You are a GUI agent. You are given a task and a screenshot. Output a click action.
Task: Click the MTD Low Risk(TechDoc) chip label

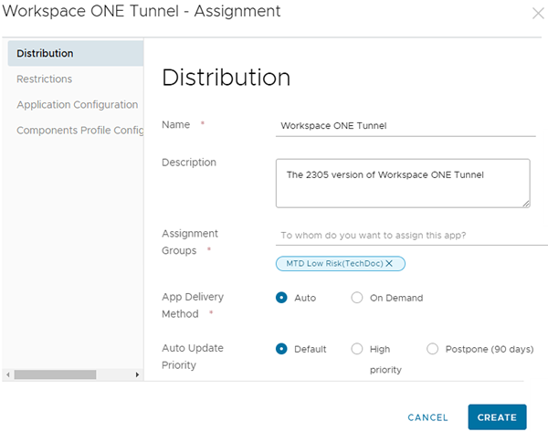pos(334,264)
